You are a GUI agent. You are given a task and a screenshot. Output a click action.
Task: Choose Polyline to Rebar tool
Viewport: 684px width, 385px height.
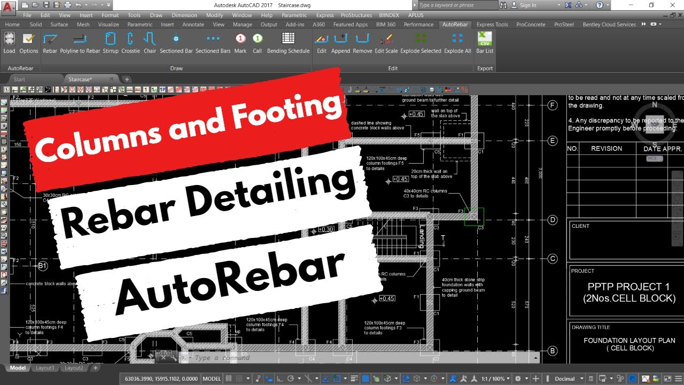(80, 42)
